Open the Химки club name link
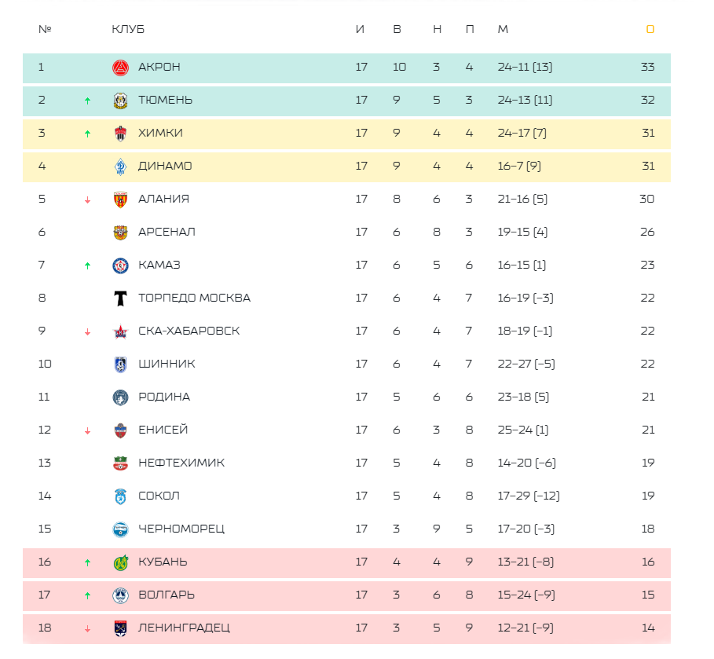 (x=160, y=133)
